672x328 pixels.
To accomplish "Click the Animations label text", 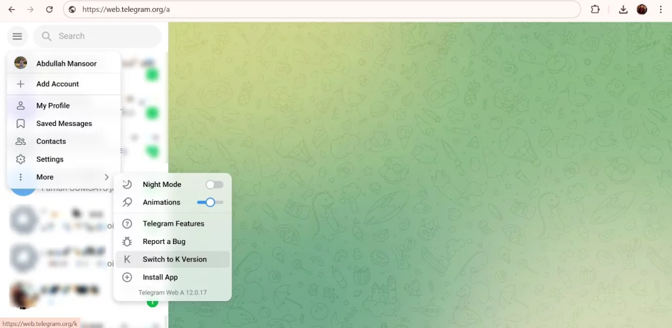I will click(x=161, y=203).
